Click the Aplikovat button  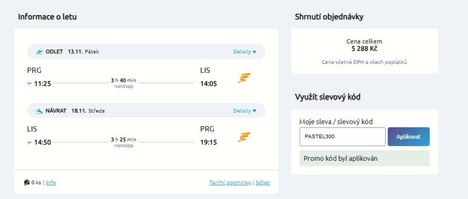click(409, 137)
